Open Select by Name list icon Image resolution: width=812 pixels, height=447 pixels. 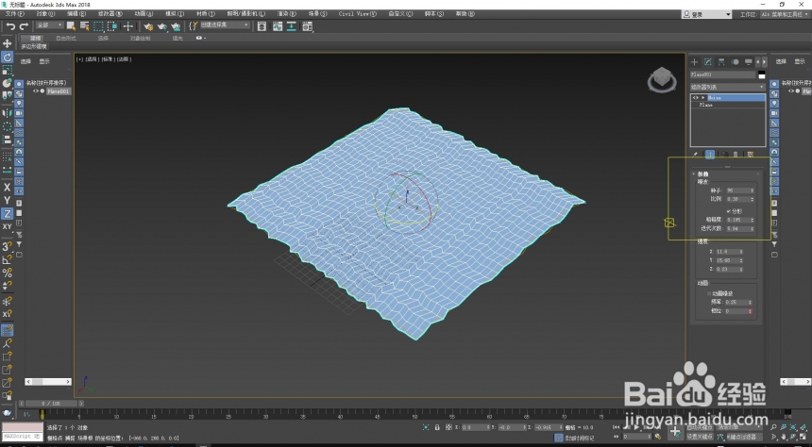point(84,26)
